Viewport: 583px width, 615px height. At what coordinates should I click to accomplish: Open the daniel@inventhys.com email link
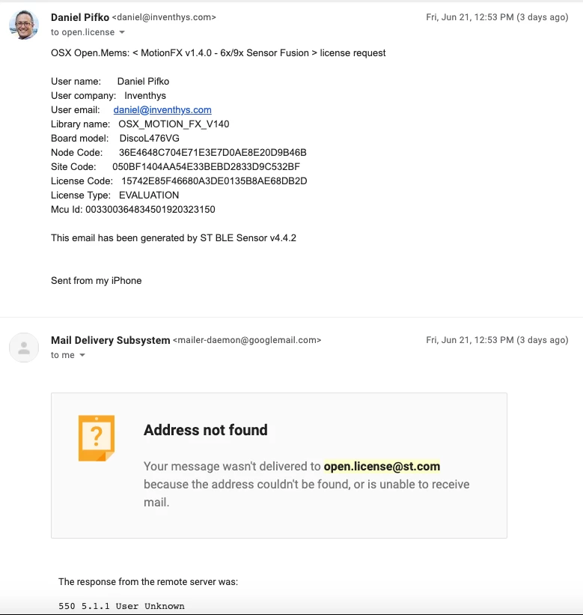162,110
